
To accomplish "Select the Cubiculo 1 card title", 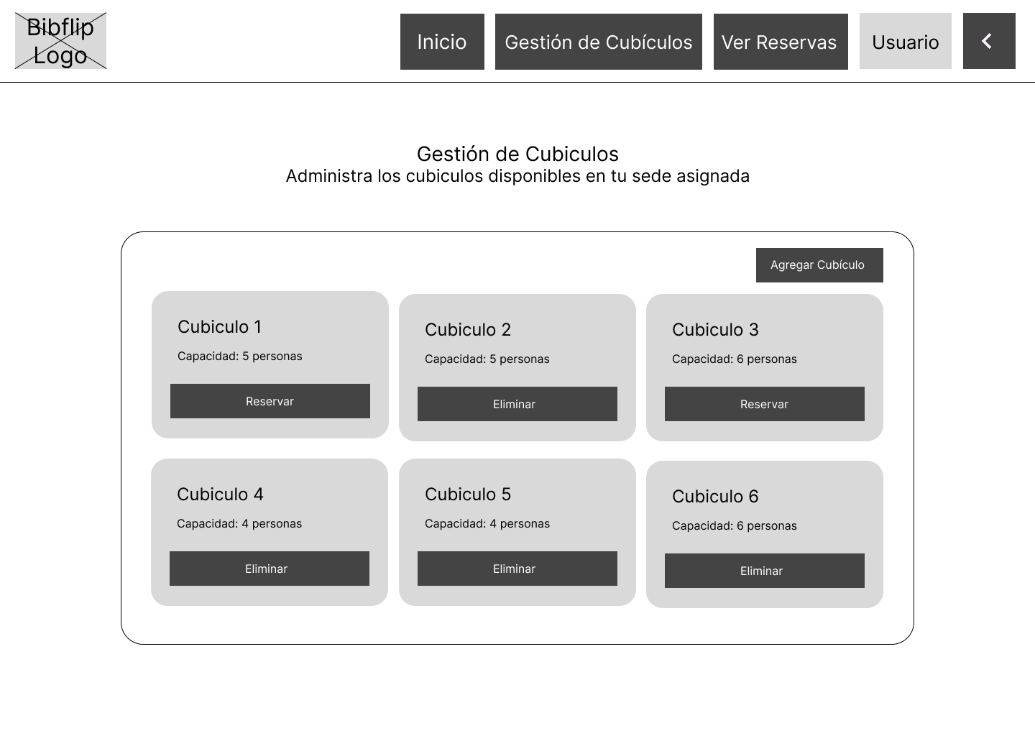I will point(219,327).
